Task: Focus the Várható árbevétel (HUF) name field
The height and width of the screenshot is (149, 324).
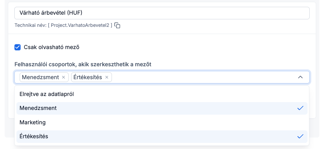Action: 162,13
